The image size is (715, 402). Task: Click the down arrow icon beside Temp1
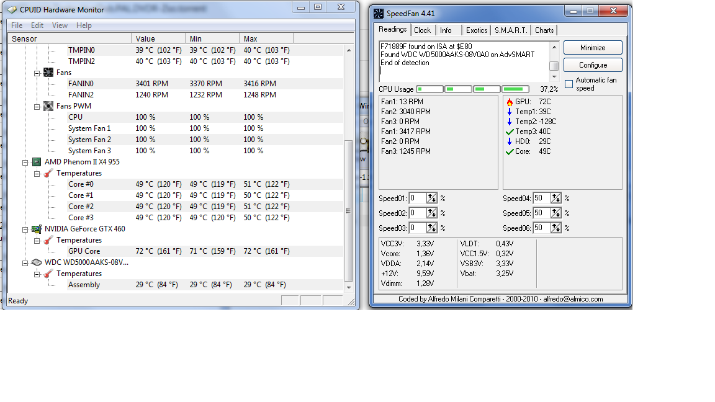pyautogui.click(x=510, y=112)
